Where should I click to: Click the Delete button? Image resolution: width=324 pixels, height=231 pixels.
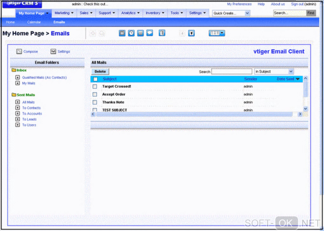click(100, 71)
